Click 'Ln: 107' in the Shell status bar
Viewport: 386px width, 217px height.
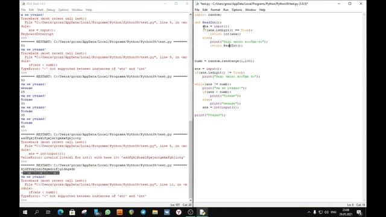pos(176,205)
